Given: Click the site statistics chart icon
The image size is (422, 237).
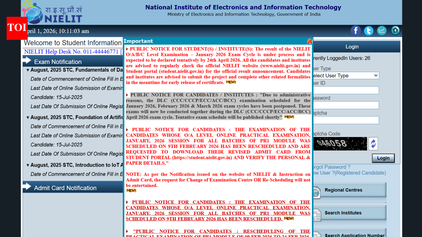Looking at the screenshot, I should coord(382,30).
